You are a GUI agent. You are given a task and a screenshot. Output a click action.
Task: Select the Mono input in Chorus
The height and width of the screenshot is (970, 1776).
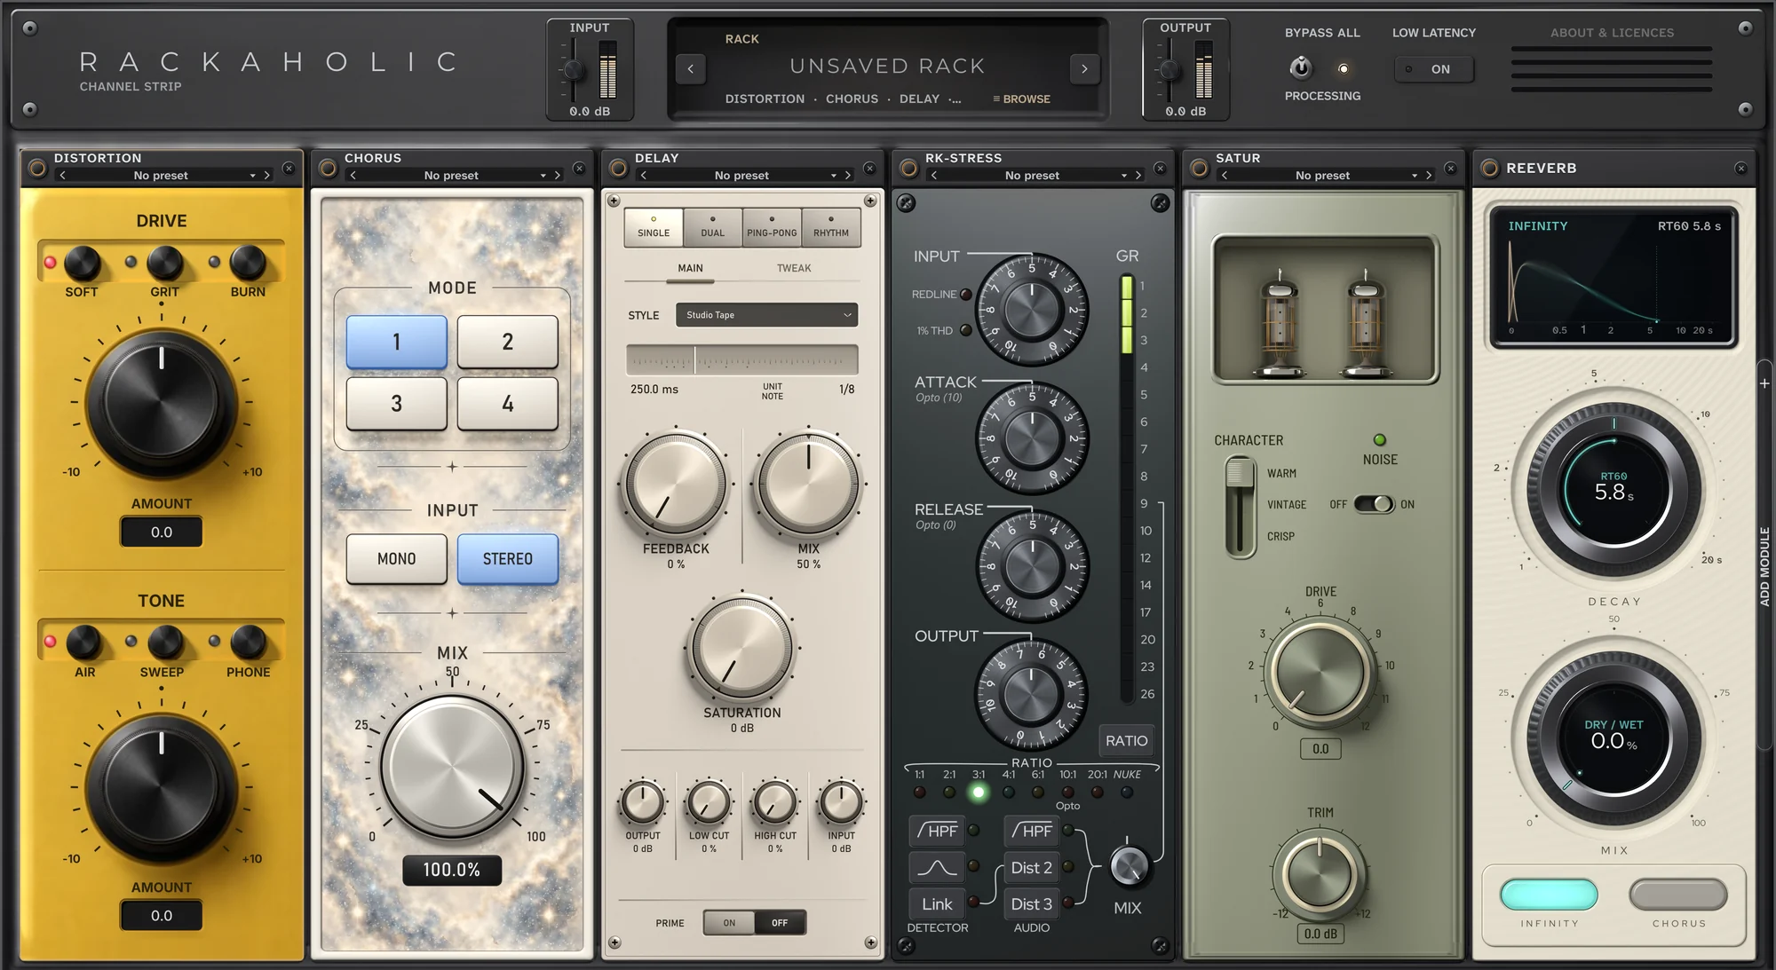click(x=396, y=559)
